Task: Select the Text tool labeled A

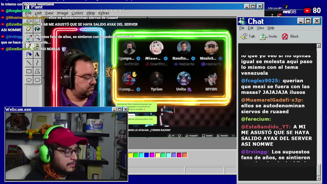Action: pos(37,54)
